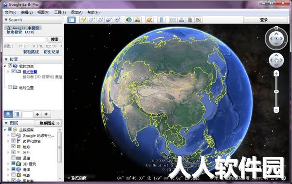The image size is (292, 184).
Task: Show historical imagery clock icon
Action: tap(129, 20)
